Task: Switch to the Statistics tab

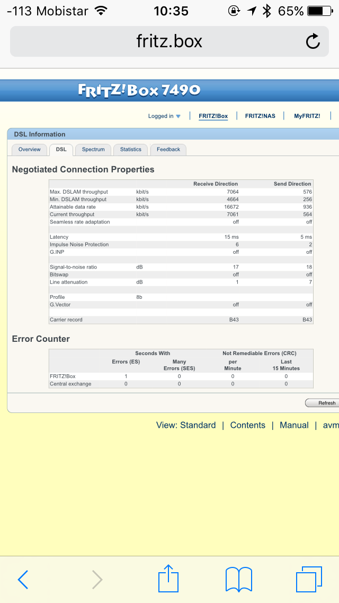Action: (131, 150)
